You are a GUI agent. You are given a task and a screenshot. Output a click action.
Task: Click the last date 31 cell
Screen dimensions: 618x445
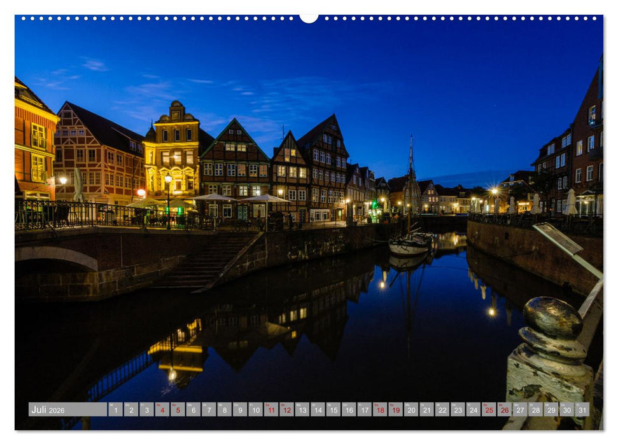tap(582, 409)
